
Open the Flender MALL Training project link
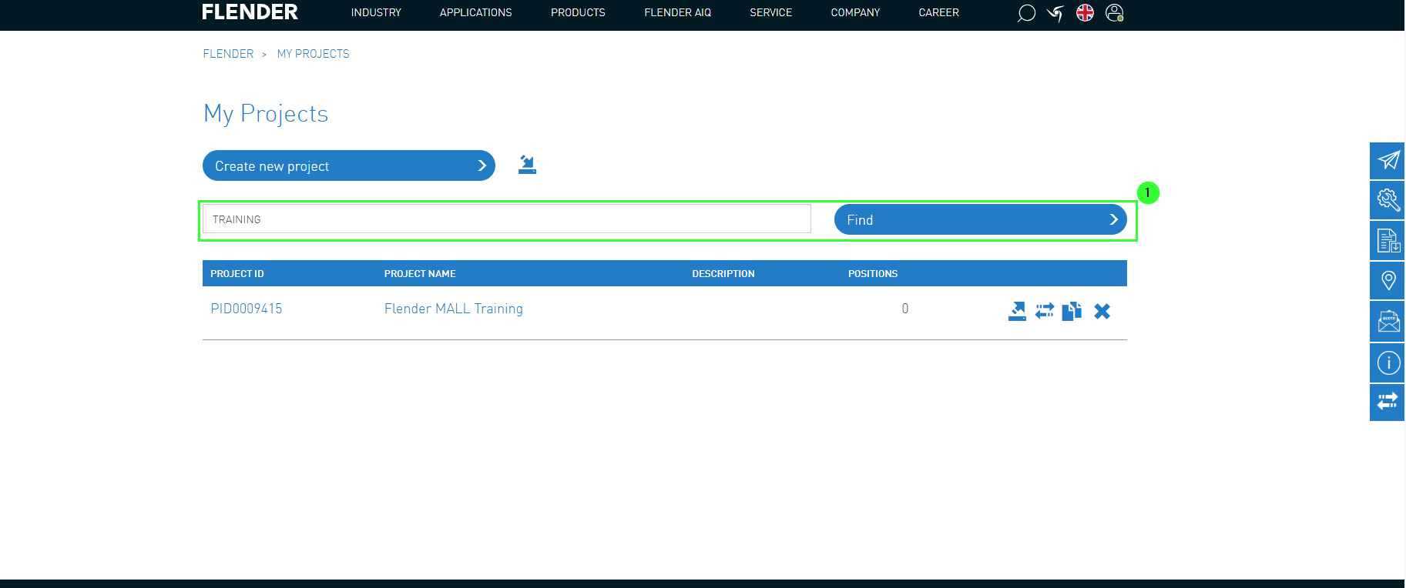tap(453, 309)
